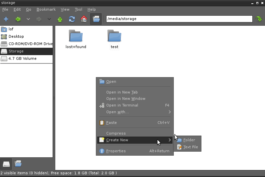Viewport: 265px width, 177px height.
Task: Create a new Text File from the submenu
Action: click(x=187, y=147)
